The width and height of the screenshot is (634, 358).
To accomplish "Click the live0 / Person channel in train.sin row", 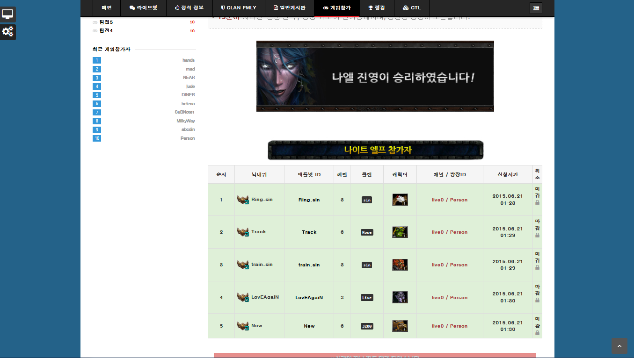I will (x=450, y=265).
